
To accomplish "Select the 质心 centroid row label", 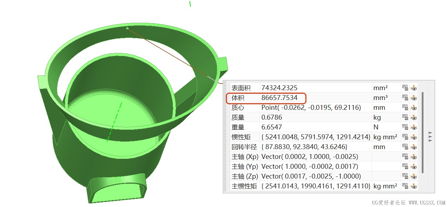I will coord(238,107).
